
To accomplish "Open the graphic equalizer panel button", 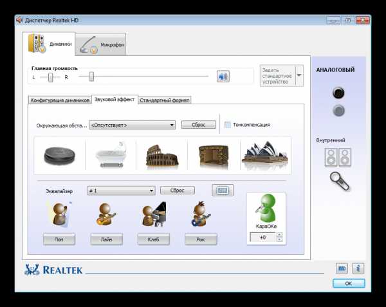I will (x=223, y=191).
